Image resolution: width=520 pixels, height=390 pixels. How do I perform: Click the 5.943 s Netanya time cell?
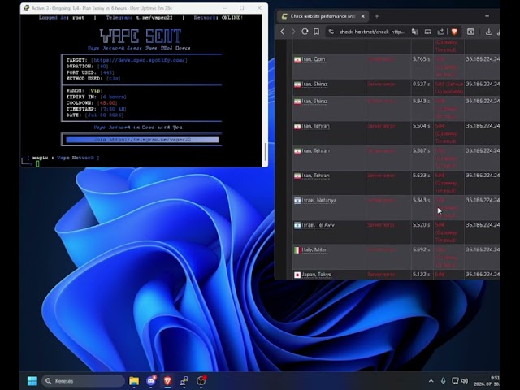(421, 201)
